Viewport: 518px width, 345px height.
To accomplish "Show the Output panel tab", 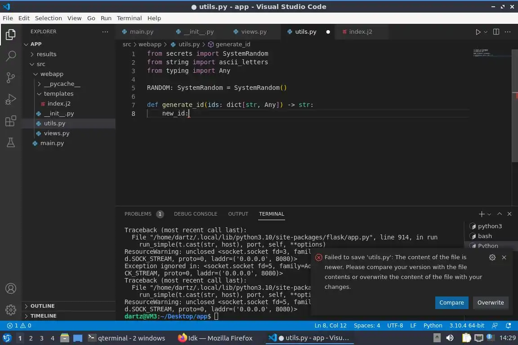I will (x=238, y=214).
